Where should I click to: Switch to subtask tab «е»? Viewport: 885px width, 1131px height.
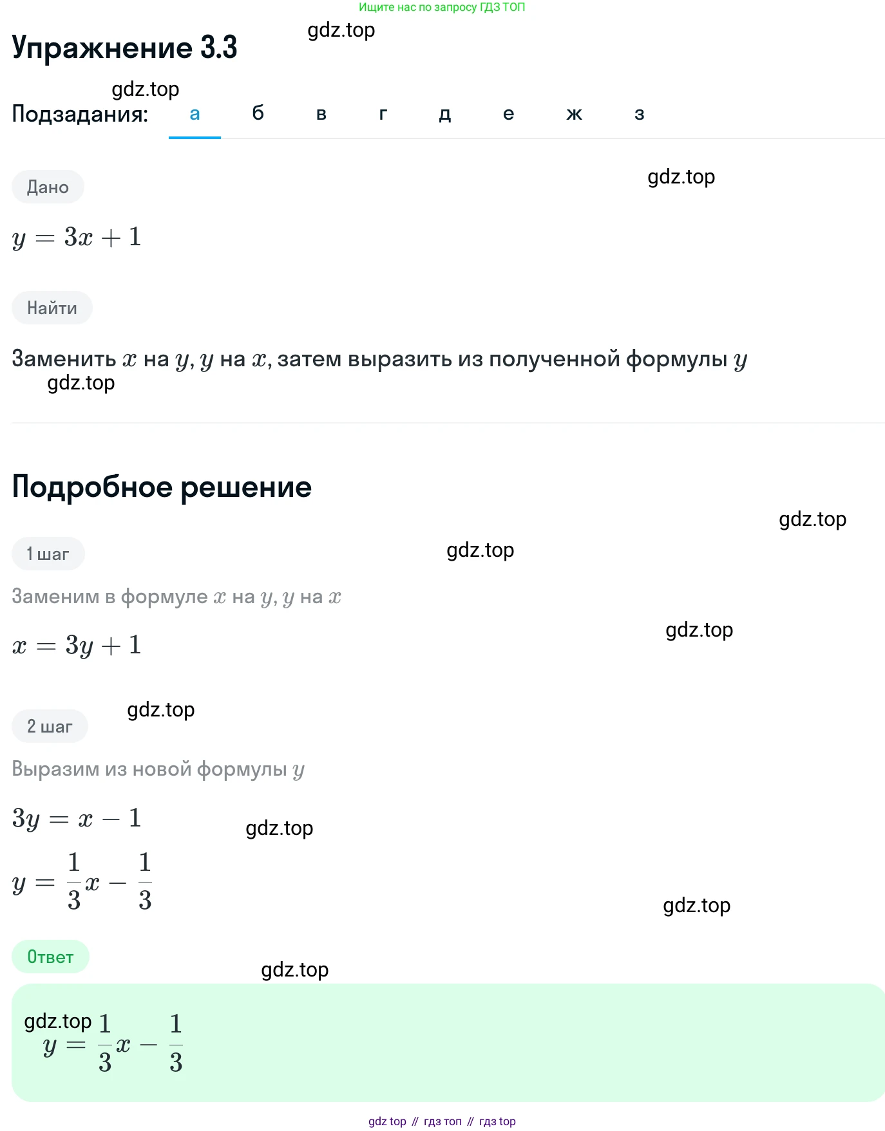click(508, 114)
